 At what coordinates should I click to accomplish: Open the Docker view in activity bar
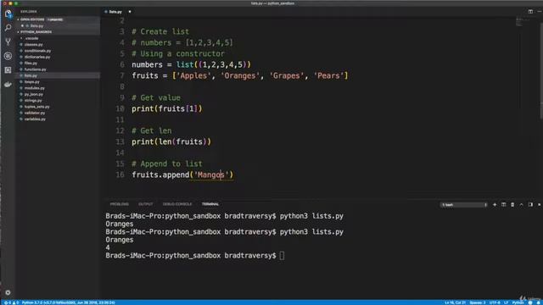[8, 84]
